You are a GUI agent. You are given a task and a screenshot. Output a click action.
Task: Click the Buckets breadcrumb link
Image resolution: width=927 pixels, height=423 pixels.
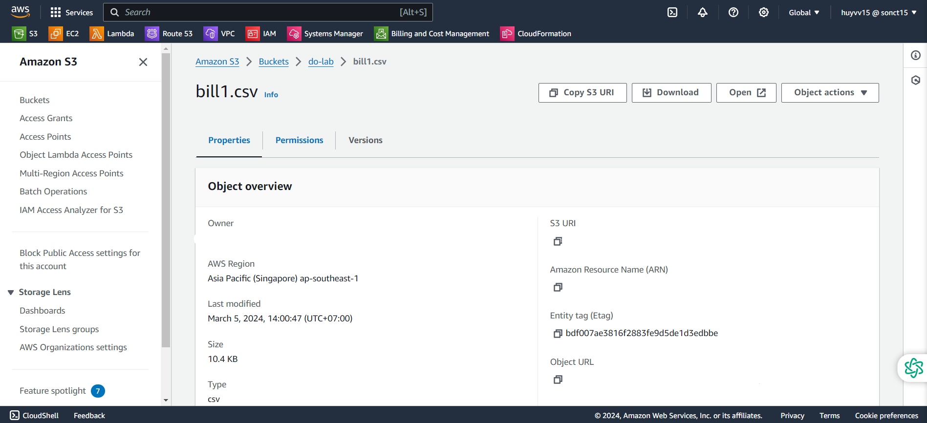[274, 62]
